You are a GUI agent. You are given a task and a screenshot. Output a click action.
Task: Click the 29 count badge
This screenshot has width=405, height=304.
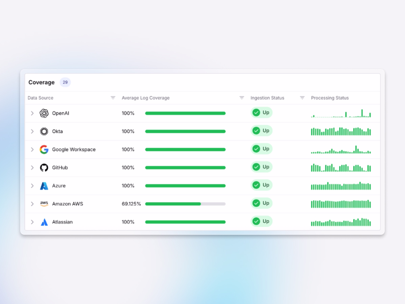point(65,82)
